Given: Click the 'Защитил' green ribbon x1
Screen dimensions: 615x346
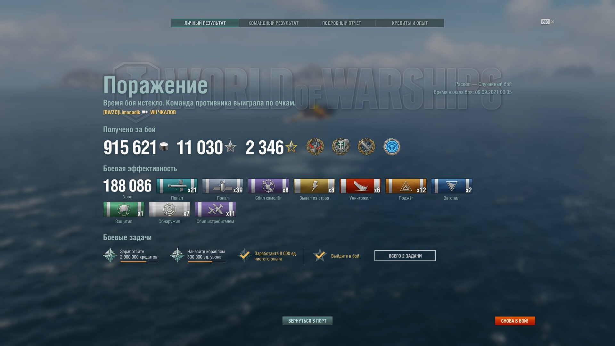Looking at the screenshot, I should click(x=124, y=210).
